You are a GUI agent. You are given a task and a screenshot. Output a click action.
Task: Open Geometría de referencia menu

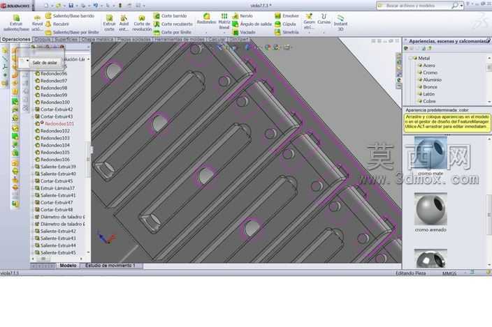pyautogui.click(x=309, y=22)
